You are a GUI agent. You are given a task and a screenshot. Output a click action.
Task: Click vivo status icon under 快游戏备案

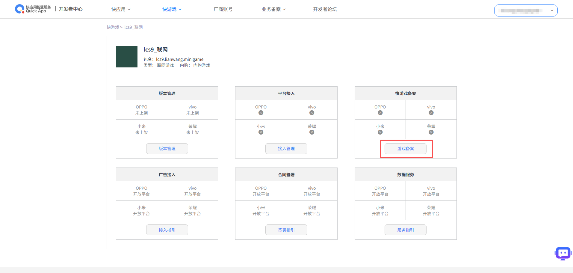pyautogui.click(x=431, y=113)
